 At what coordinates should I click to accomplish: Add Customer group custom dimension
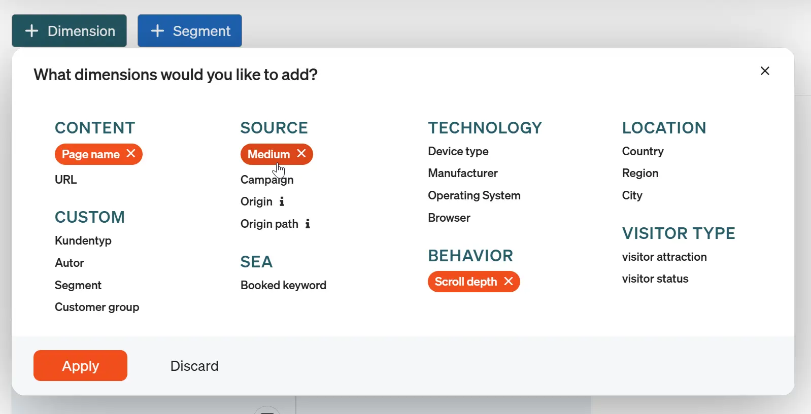click(x=97, y=307)
